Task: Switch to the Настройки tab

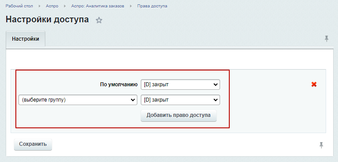Action: click(x=26, y=39)
